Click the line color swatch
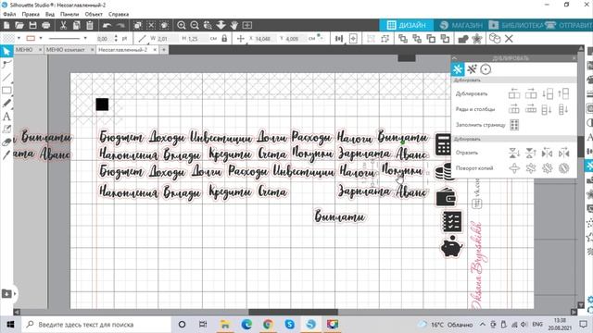 click(x=31, y=38)
